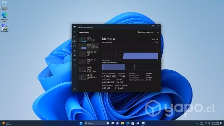Open the Processes page from the sidebar
The width and height of the screenshot is (224, 126).
75,37
